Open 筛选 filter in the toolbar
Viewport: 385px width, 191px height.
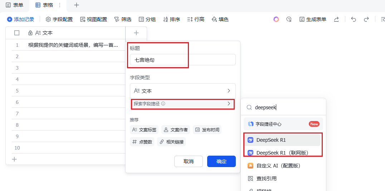(x=123, y=19)
